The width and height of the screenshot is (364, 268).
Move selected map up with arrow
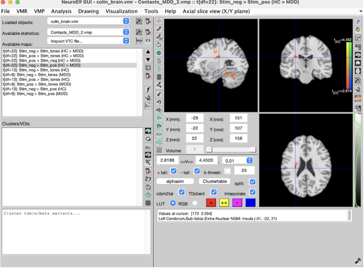pyautogui.click(x=148, y=52)
